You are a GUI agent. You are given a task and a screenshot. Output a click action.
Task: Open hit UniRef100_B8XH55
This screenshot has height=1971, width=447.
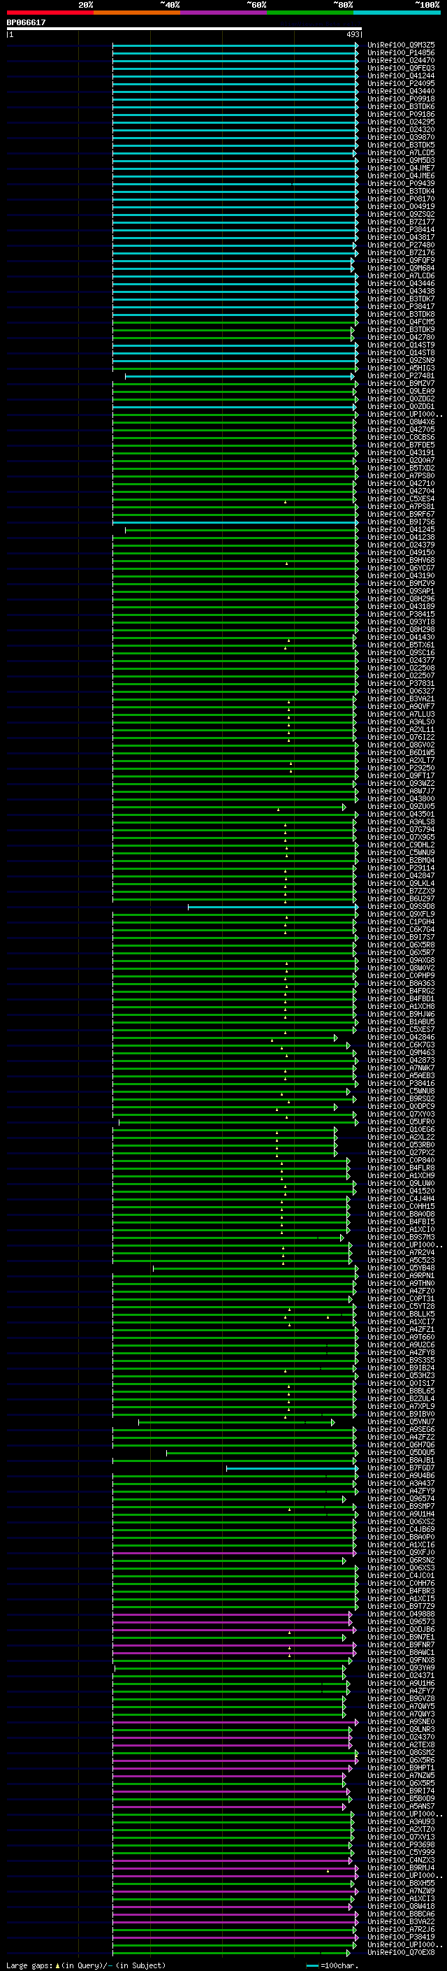(x=401, y=1883)
